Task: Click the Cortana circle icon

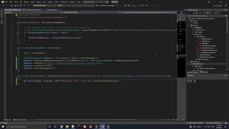Action: [49, 126]
